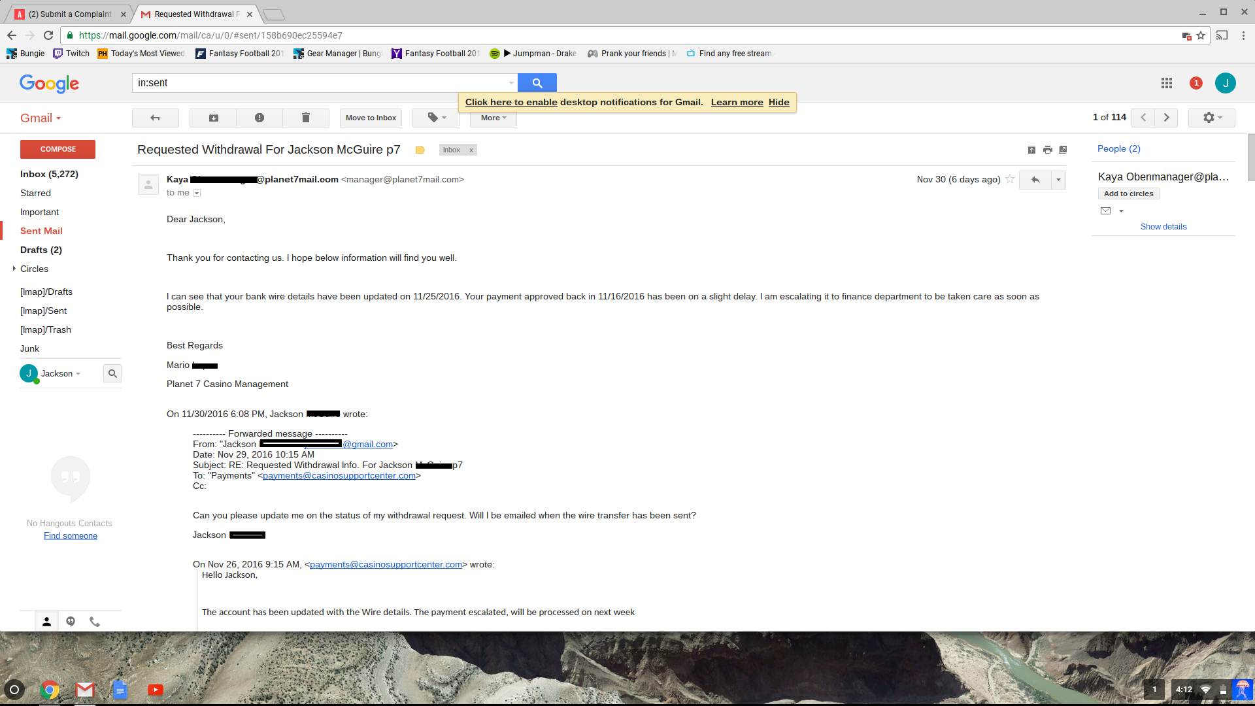Report spam using the exclamation icon
1255x706 pixels.
click(x=259, y=118)
